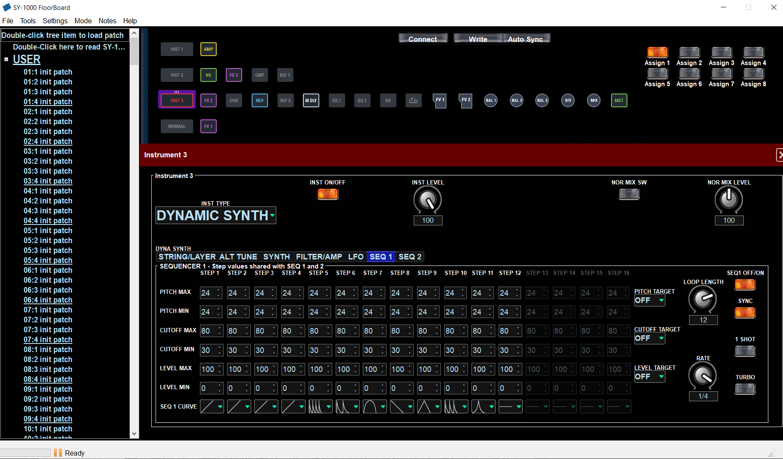Select the FV 2 foot volume block
Screen dimensions: 783x459
(465, 101)
